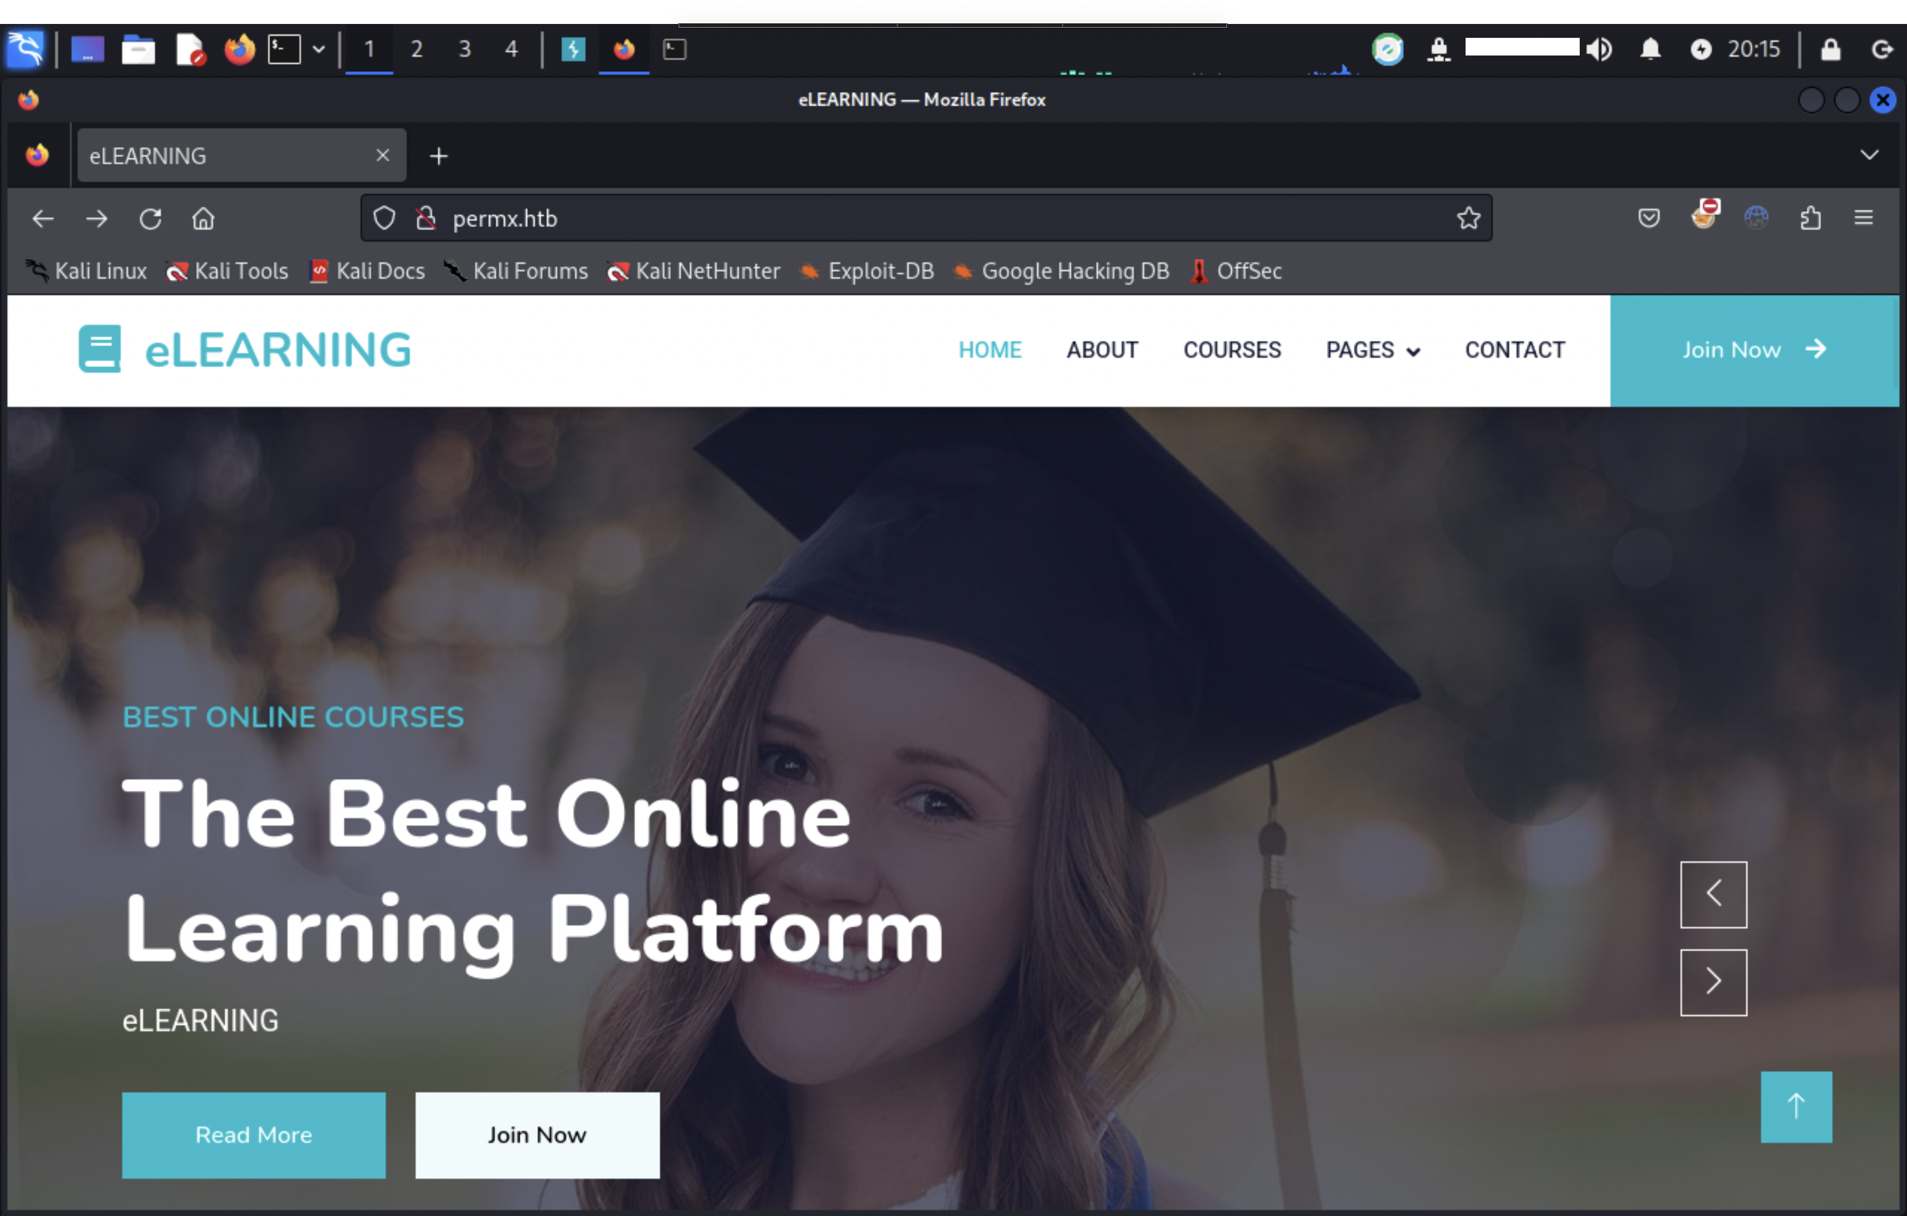The width and height of the screenshot is (1907, 1216).
Task: Open Firefox hamburger application menu
Action: pyautogui.click(x=1863, y=218)
